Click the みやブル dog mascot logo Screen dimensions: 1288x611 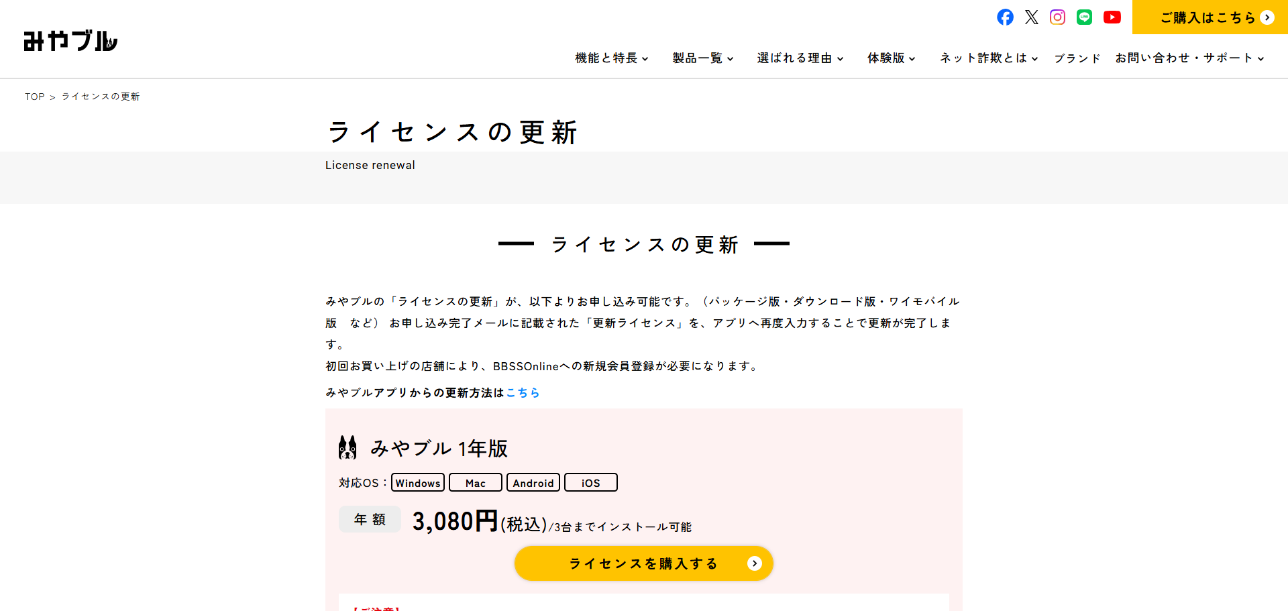69,40
